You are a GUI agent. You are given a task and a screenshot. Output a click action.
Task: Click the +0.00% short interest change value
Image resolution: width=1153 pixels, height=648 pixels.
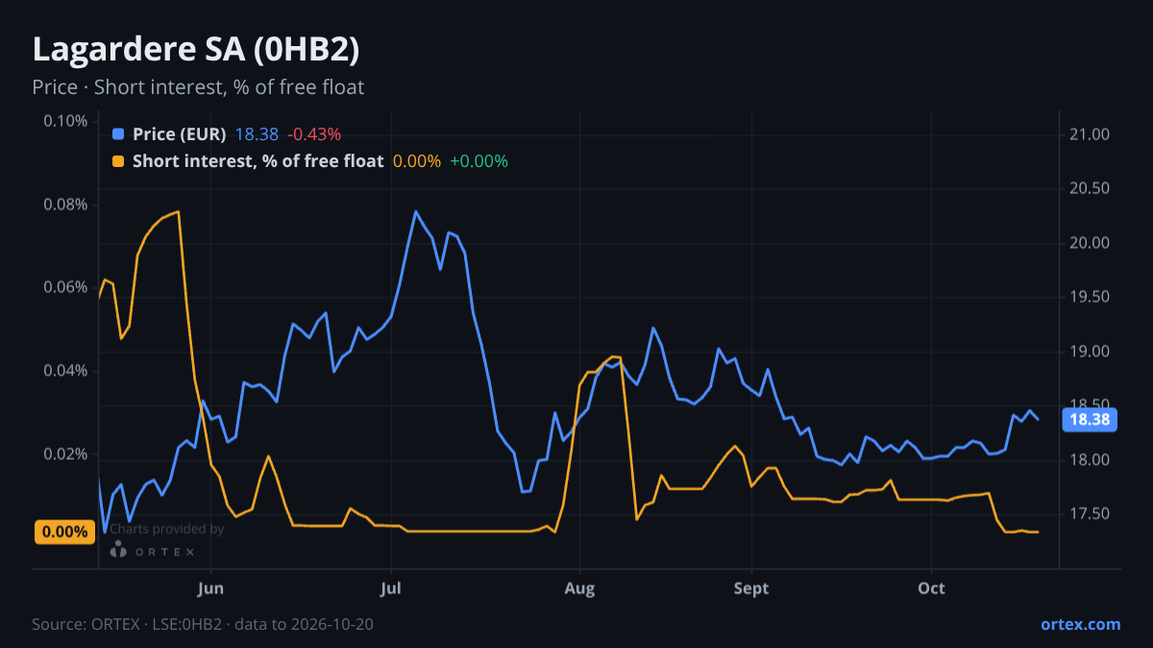pyautogui.click(x=478, y=161)
